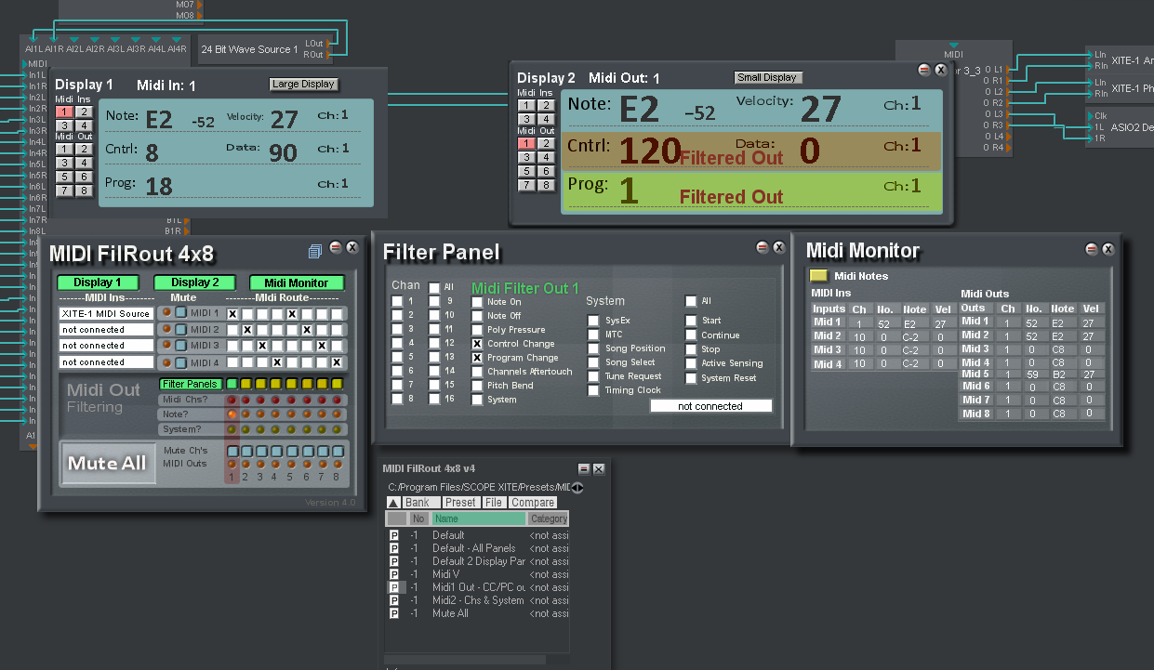Screen dimensions: 1154x670
Task: Click the copy-pages icon in MIDI FilRout title bar
Action: pos(314,251)
